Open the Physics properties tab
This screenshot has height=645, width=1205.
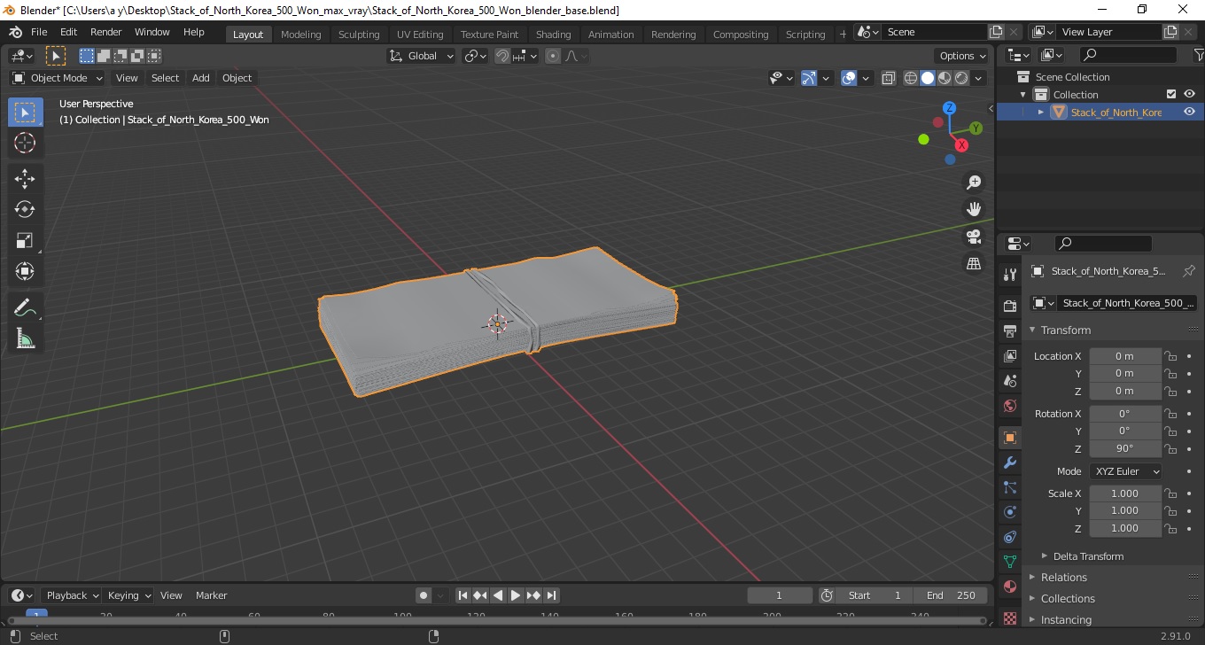(1009, 512)
